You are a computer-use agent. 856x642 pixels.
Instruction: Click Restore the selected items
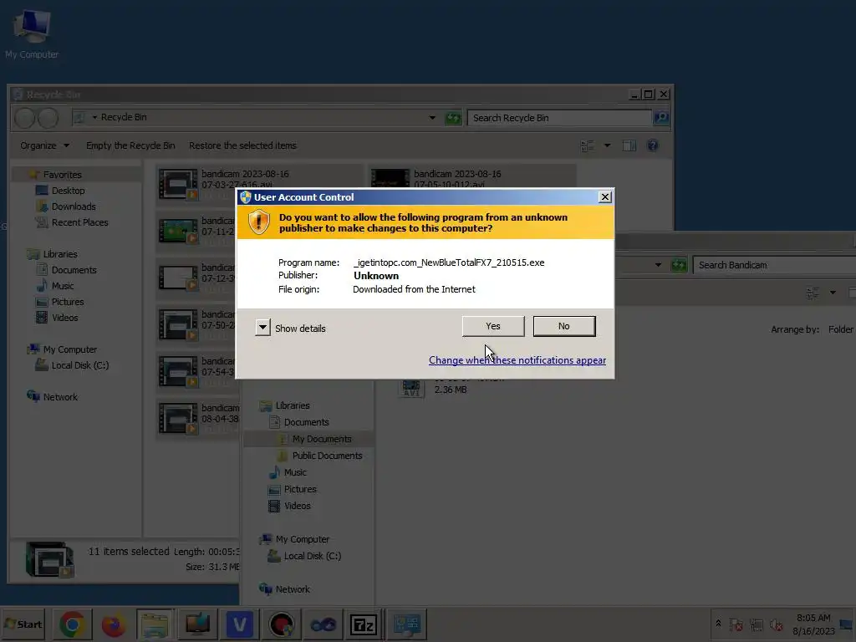click(242, 145)
